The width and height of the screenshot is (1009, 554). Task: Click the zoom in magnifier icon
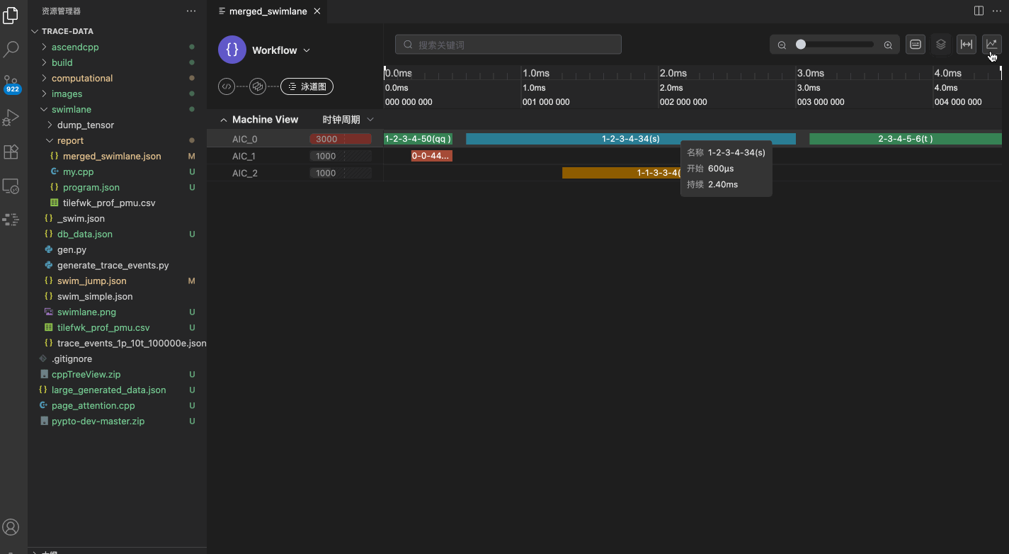[x=888, y=45]
